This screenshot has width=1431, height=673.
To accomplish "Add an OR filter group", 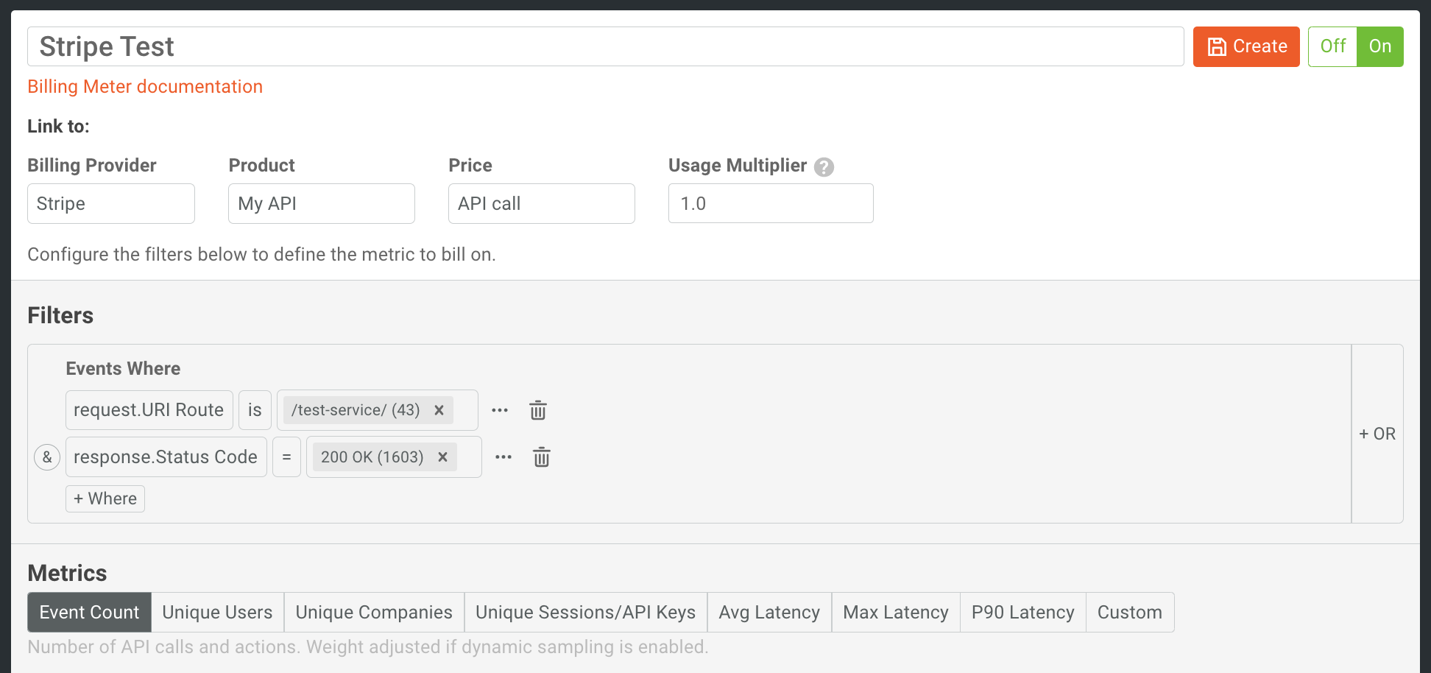I will coord(1377,434).
